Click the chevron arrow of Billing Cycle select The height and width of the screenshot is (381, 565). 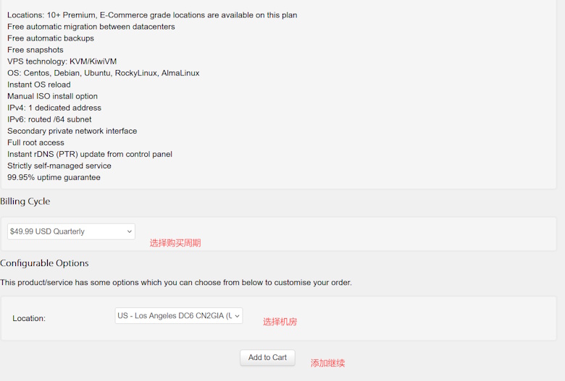pos(130,231)
